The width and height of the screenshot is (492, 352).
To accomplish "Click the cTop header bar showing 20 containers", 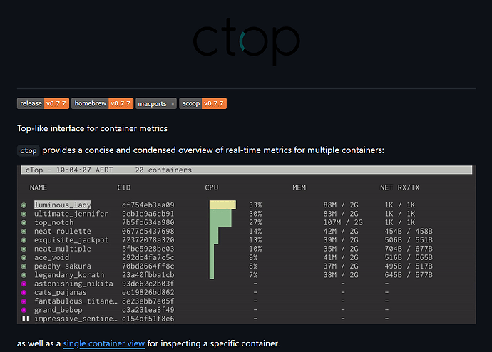I will click(x=246, y=170).
